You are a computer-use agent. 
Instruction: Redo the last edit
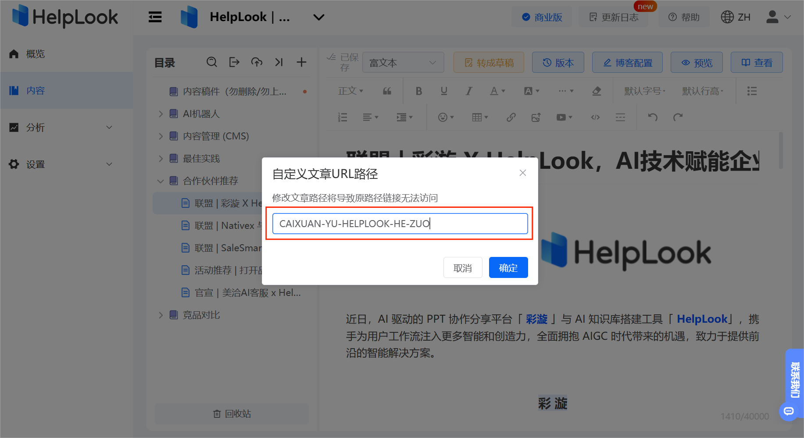pos(678,117)
